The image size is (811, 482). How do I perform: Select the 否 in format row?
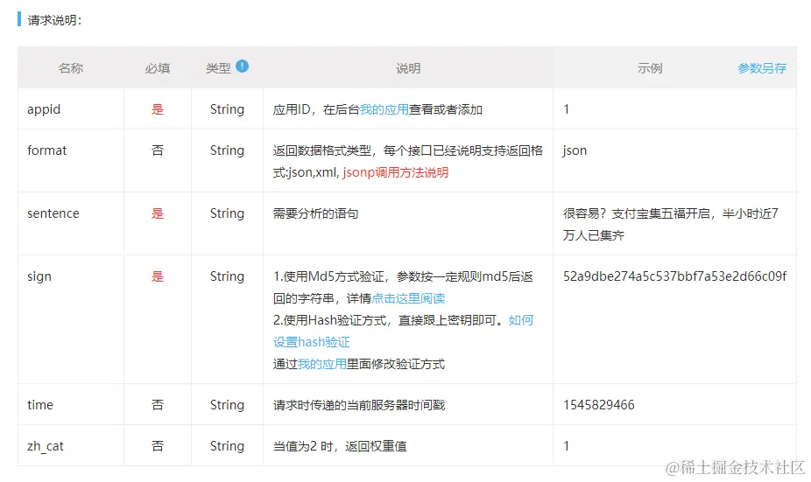point(158,150)
